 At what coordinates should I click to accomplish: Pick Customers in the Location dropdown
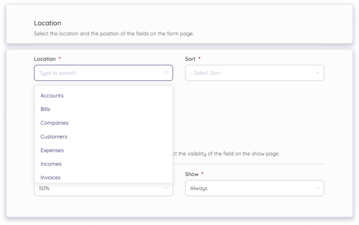pyautogui.click(x=54, y=136)
